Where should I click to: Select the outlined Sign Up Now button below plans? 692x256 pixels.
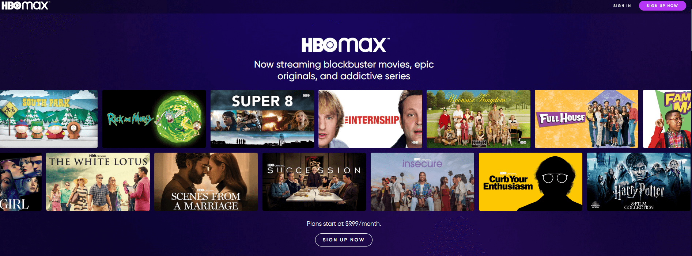pos(344,240)
